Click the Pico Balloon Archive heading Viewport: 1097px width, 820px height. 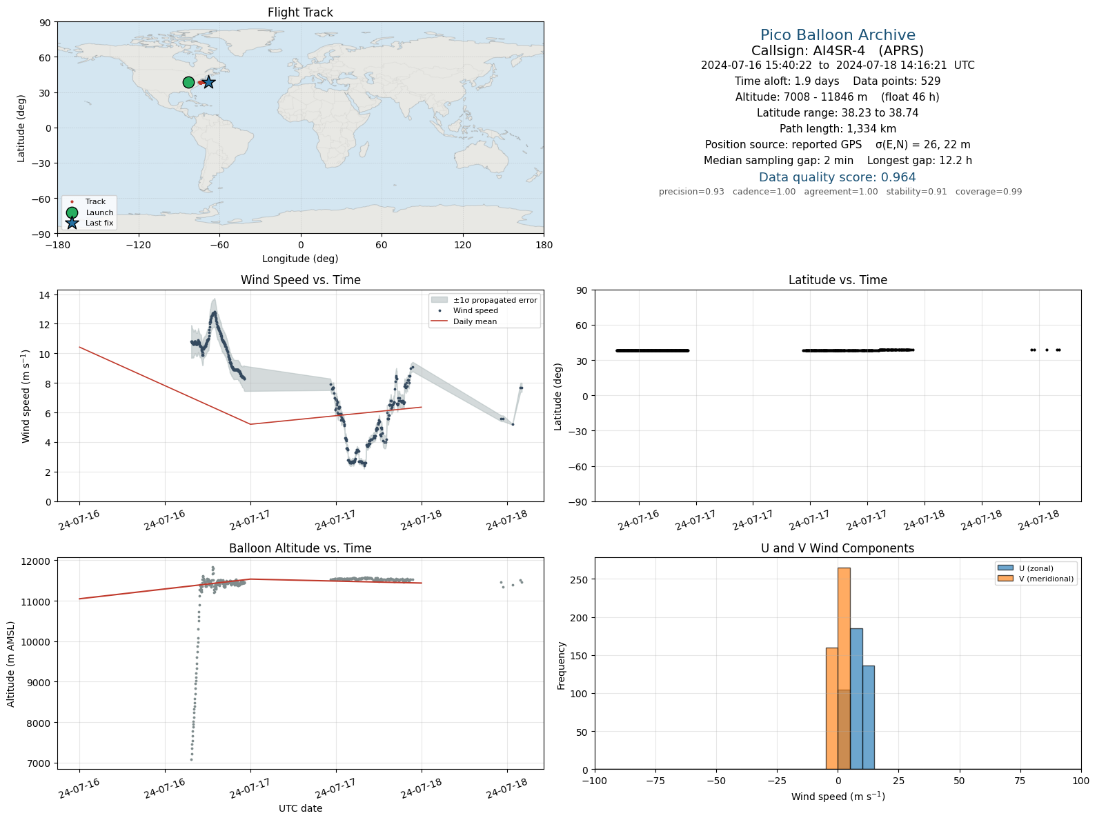(838, 34)
